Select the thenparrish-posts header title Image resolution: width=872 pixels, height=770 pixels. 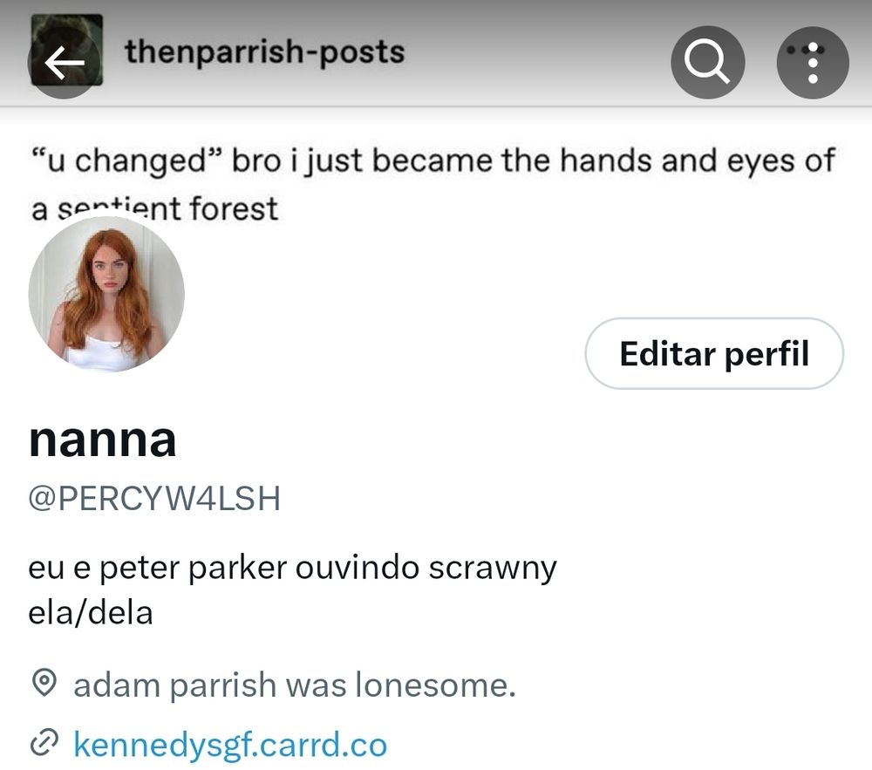(x=265, y=52)
